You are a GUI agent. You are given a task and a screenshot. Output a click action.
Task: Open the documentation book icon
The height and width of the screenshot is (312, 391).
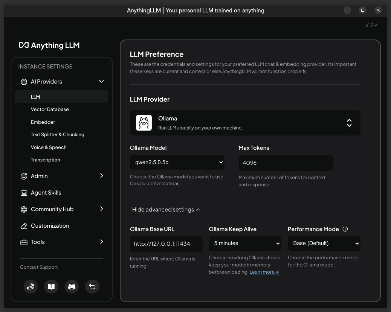51,287
